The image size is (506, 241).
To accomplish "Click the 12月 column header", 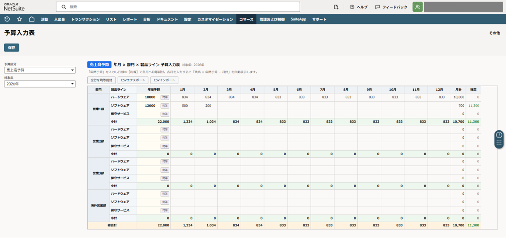I will [x=439, y=90].
